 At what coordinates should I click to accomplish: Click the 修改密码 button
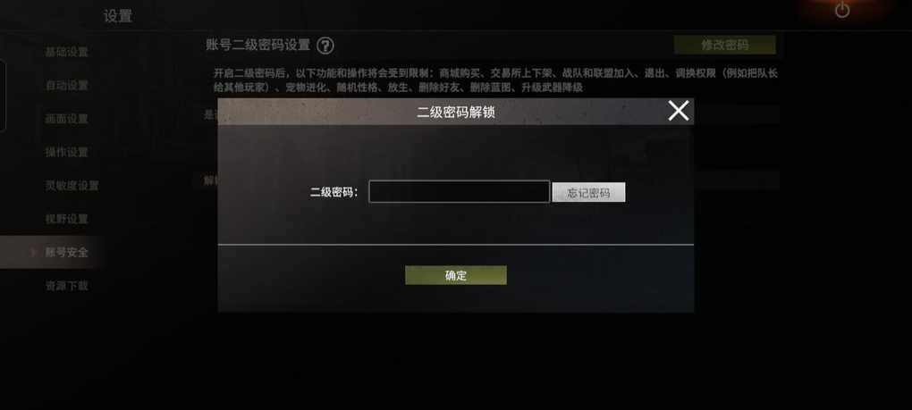click(x=725, y=45)
